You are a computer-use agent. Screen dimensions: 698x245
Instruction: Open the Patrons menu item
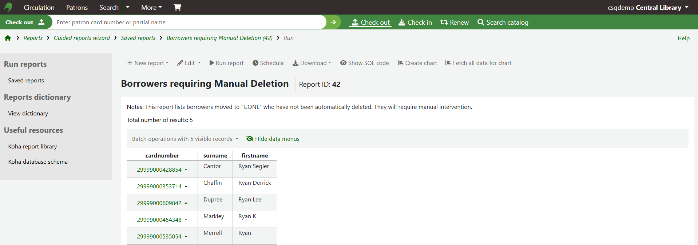click(77, 7)
